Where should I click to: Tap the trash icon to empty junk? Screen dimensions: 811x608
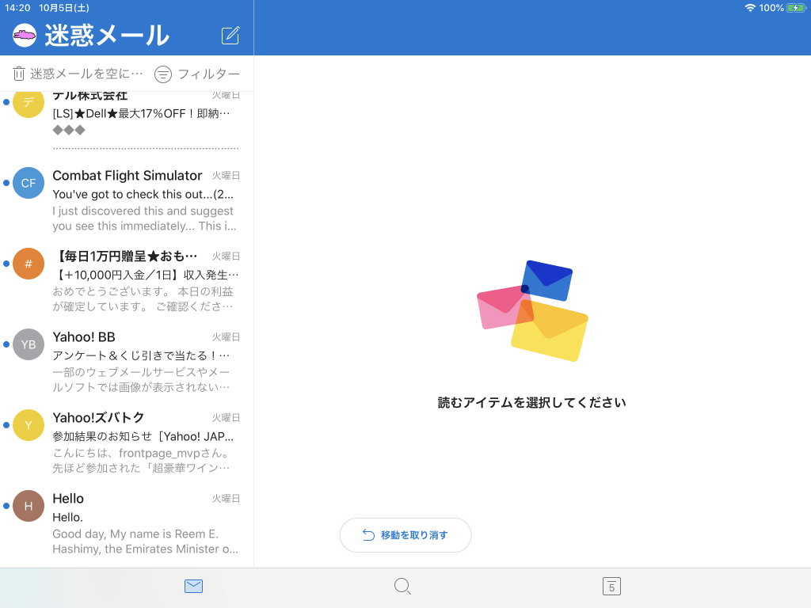(19, 74)
